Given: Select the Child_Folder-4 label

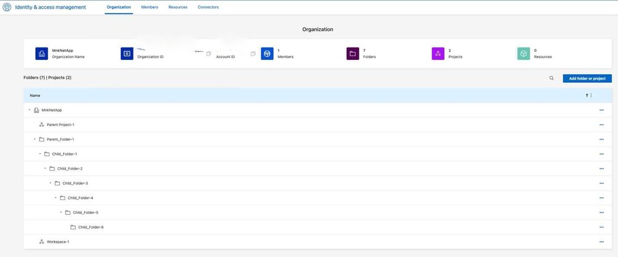Looking at the screenshot, I should click(80, 198).
